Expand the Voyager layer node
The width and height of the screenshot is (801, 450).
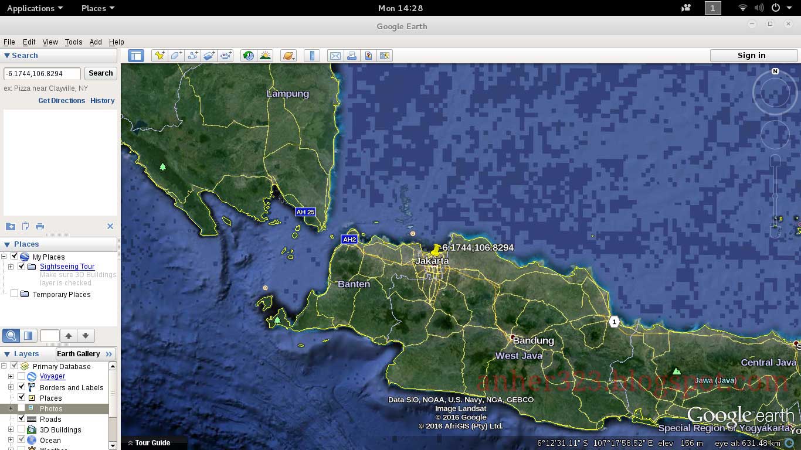click(x=11, y=376)
